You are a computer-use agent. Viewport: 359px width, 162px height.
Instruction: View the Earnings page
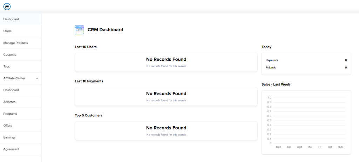pyautogui.click(x=21, y=137)
